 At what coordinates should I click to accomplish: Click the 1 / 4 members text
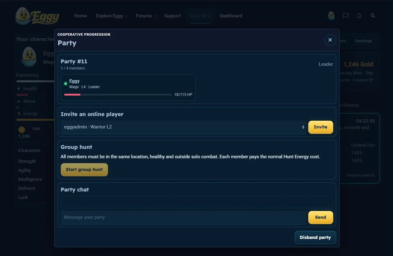(x=73, y=68)
